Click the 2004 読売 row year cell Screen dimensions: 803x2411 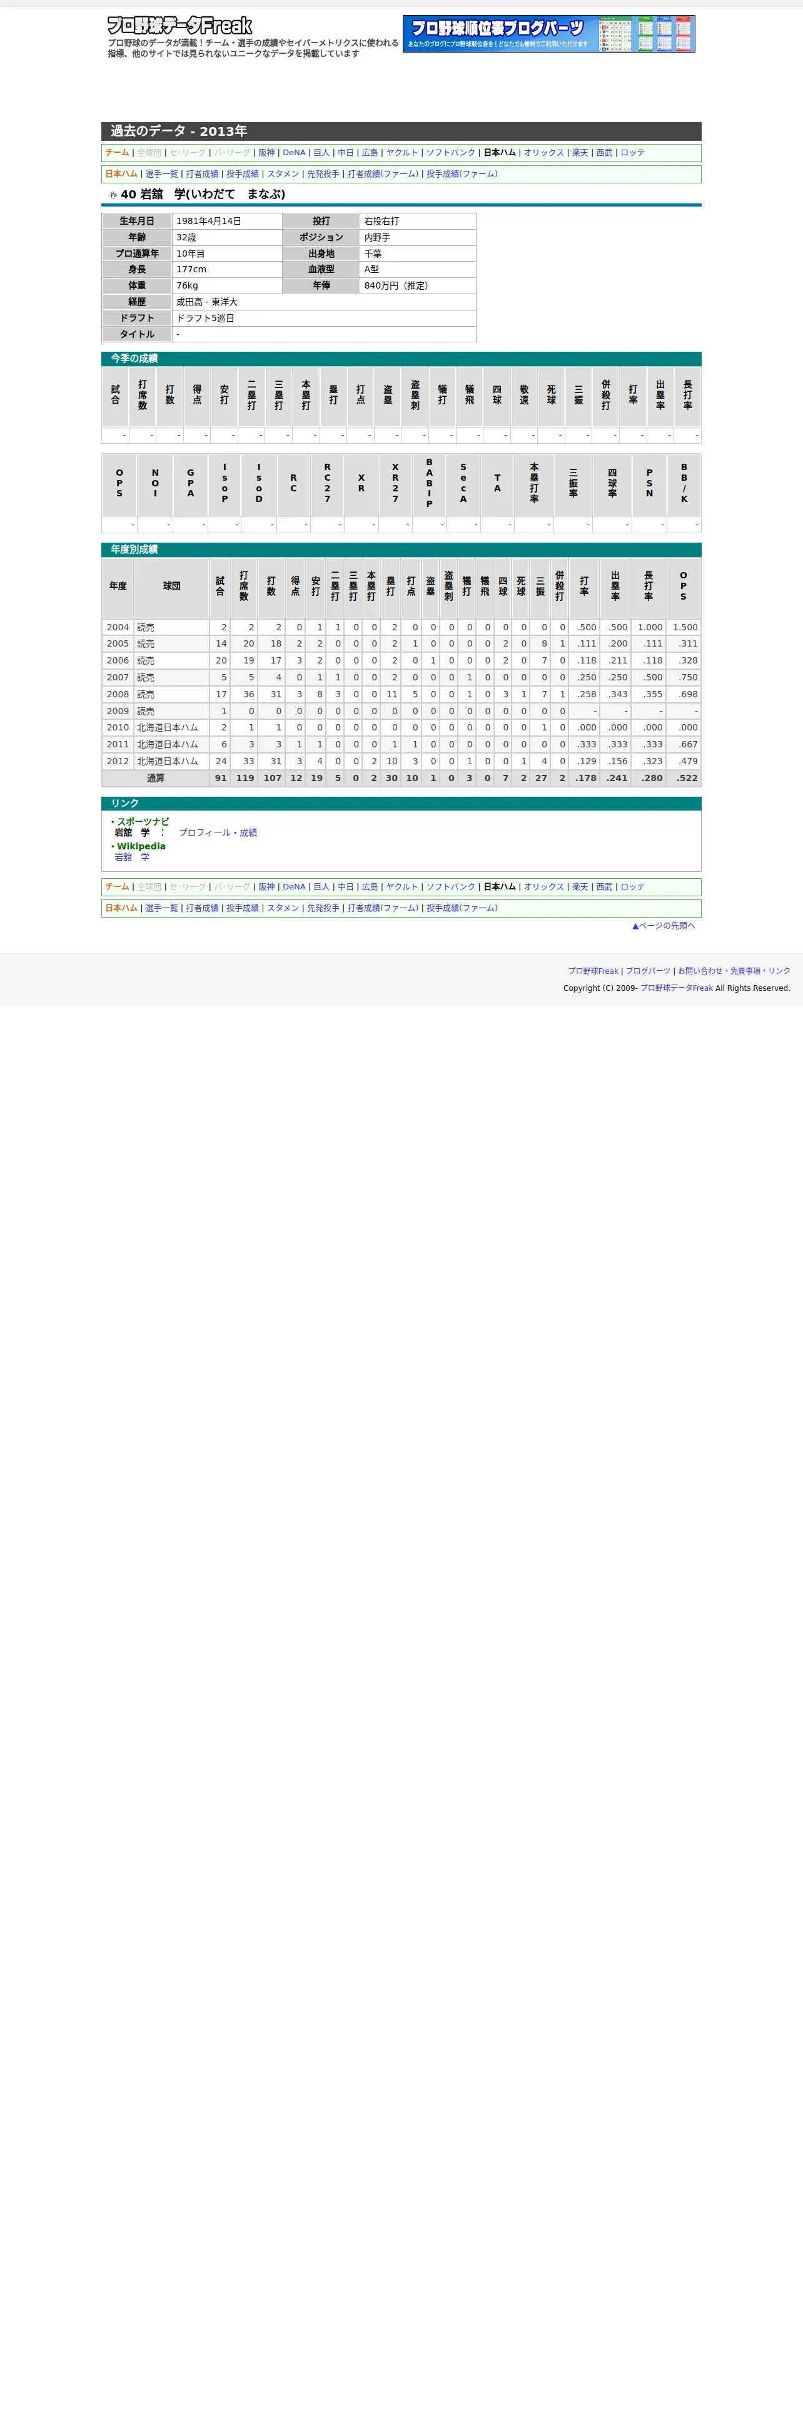(x=118, y=627)
